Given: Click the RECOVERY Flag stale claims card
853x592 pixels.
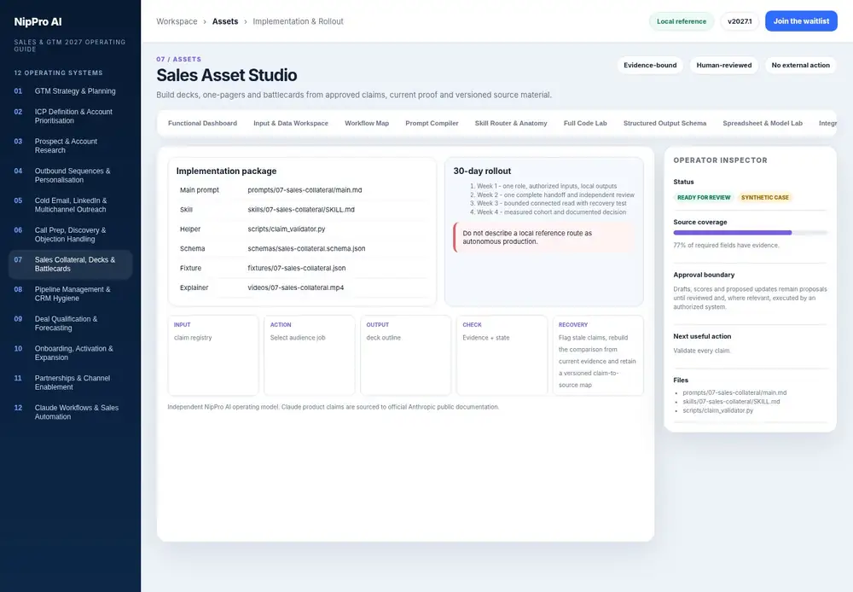Looking at the screenshot, I should 599,356.
